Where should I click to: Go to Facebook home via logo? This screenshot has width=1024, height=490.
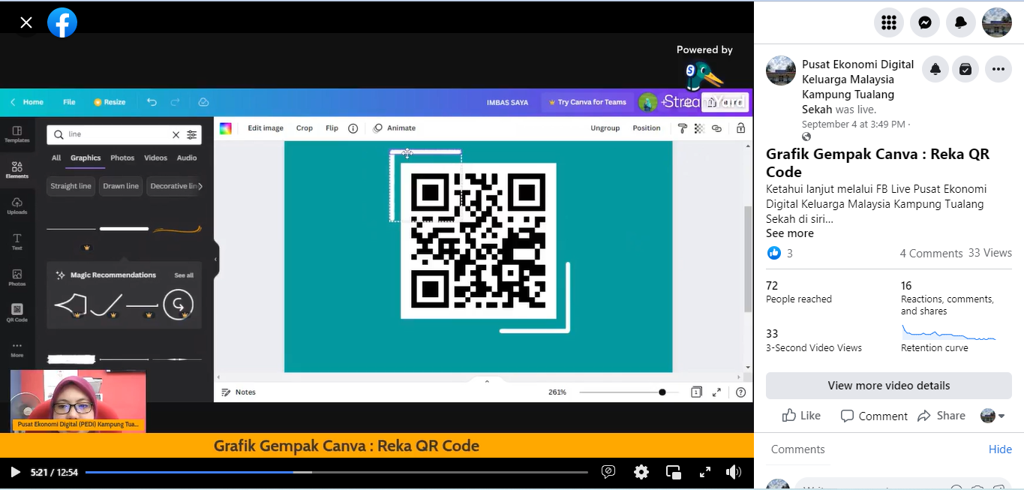(x=62, y=23)
